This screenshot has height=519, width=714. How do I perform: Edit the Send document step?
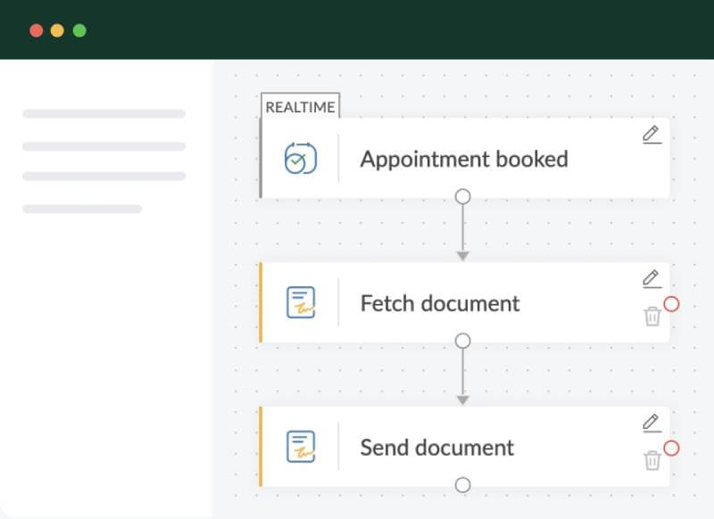tap(652, 422)
